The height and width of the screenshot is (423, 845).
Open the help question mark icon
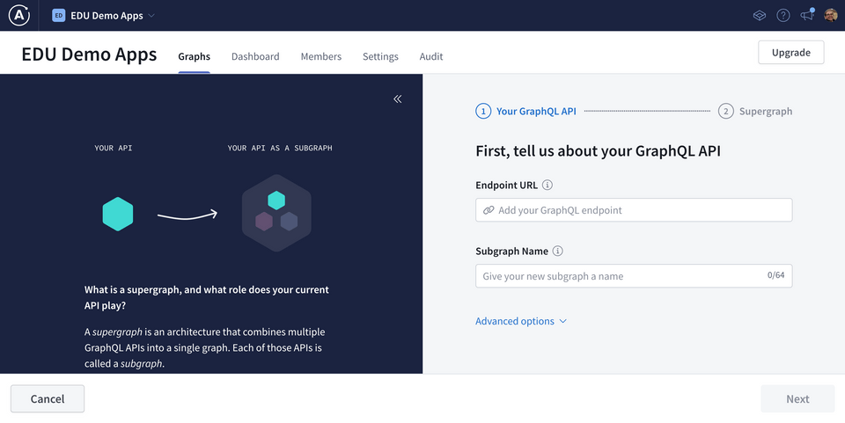[x=783, y=16]
